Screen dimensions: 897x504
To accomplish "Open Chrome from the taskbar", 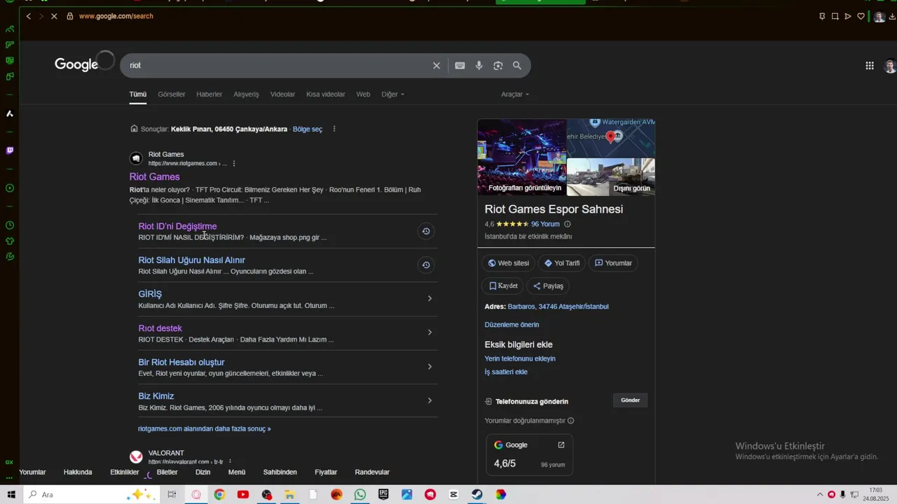I will 219,494.
